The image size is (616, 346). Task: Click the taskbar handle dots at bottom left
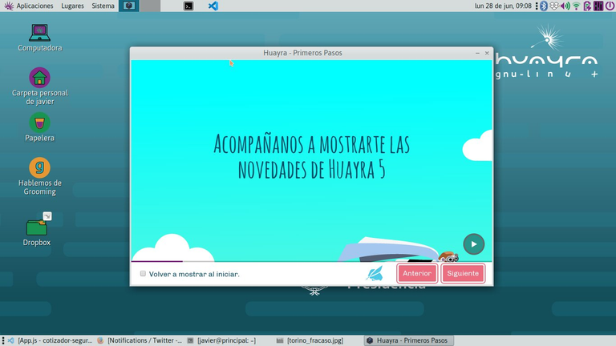pos(3,340)
